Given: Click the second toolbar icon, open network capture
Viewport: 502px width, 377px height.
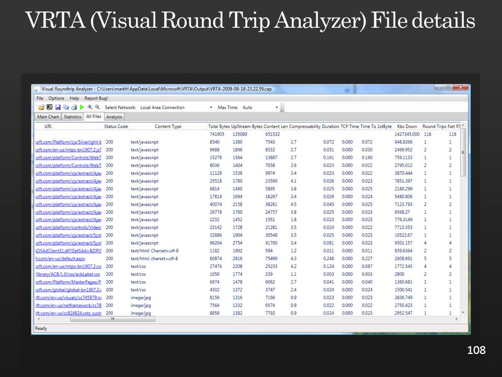Looking at the screenshot, I should coord(49,107).
